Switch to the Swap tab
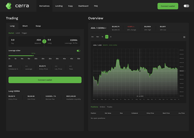194x138 pixels. [38, 26]
